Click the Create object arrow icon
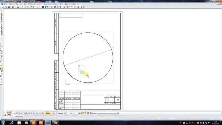This screenshot has height=125, width=222. click(10, 112)
